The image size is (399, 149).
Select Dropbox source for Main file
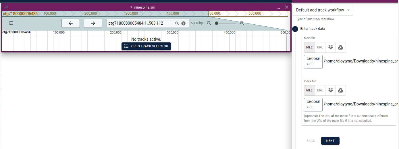[330, 47]
